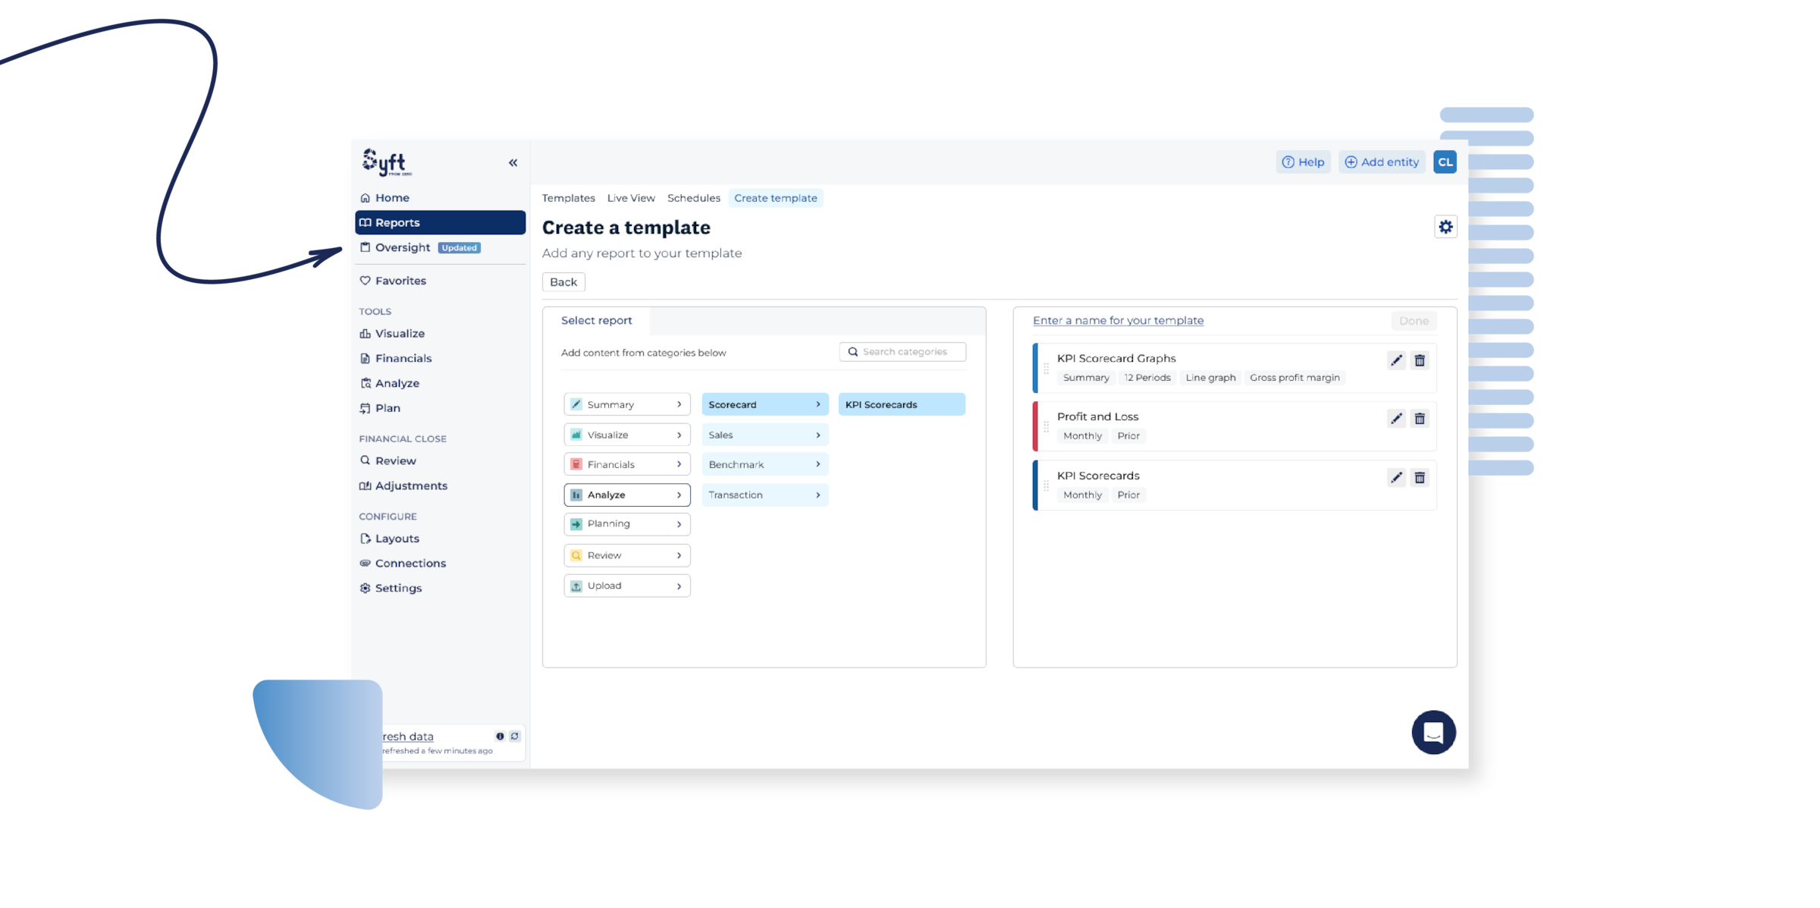Expand the Financials category
1820x908 pixels.
click(x=627, y=464)
